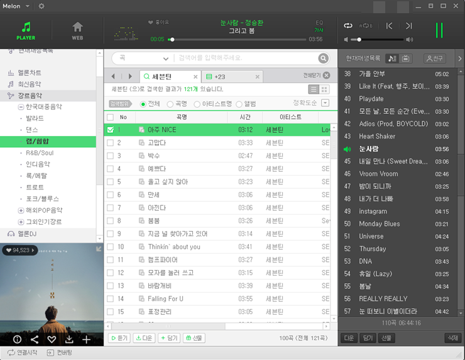This screenshot has height=360, width=465.
Task: Click the search magnifier button
Action: pyautogui.click(x=323, y=59)
